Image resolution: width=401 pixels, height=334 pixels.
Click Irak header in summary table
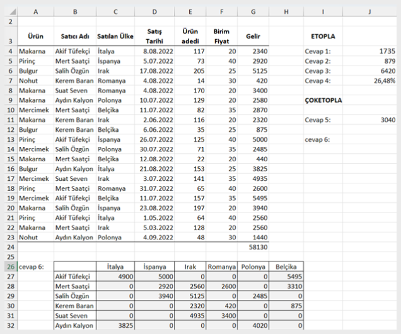tap(190, 267)
